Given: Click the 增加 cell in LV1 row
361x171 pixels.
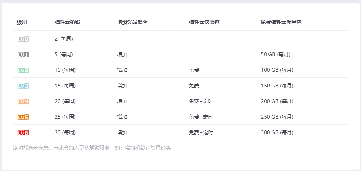Looking at the screenshot, I should click(x=122, y=55).
